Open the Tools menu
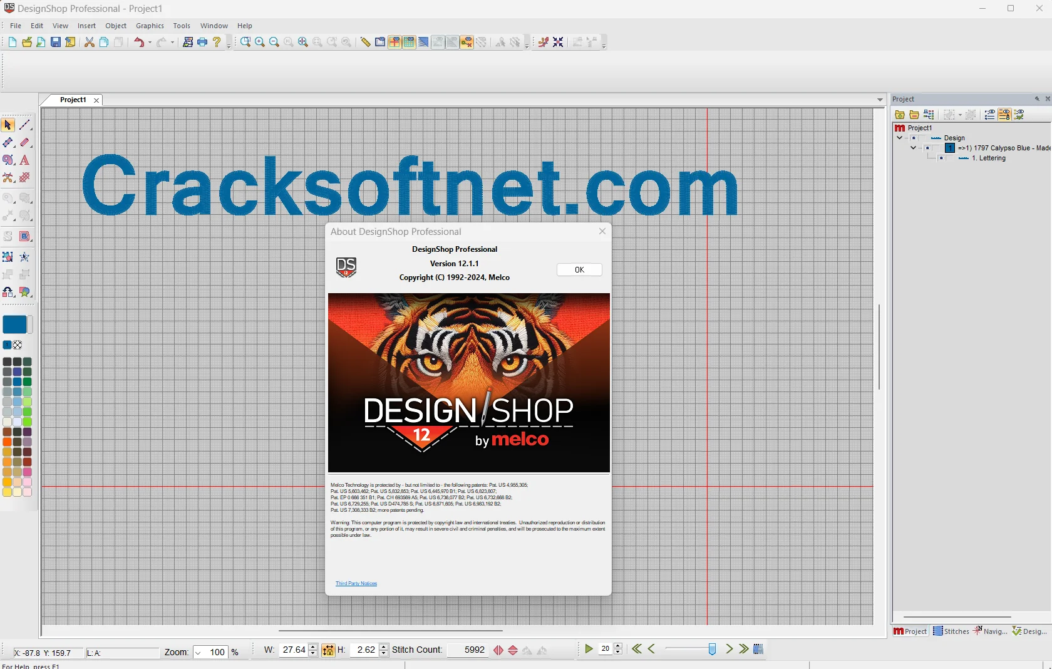 [182, 26]
